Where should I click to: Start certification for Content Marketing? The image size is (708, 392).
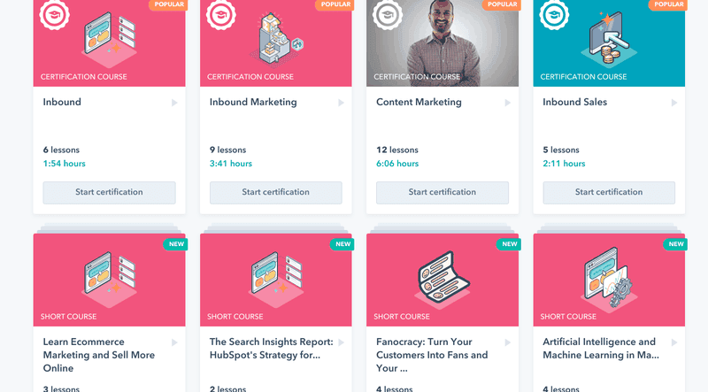pyautogui.click(x=442, y=192)
